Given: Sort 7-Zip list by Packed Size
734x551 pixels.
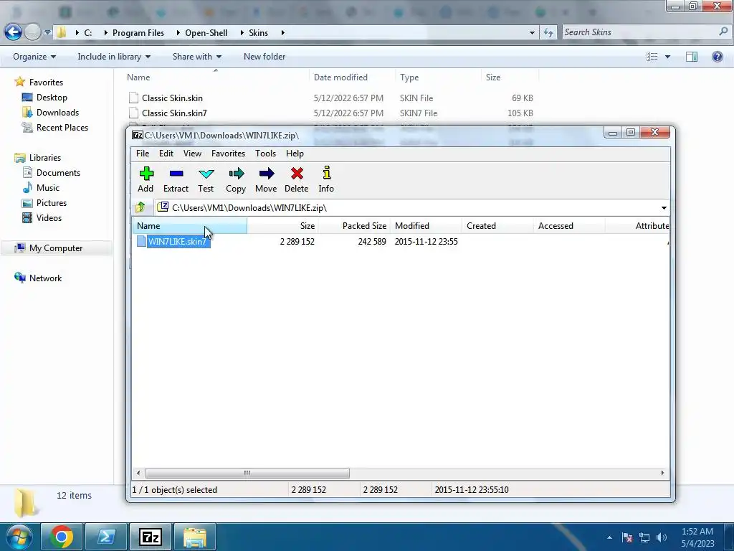Looking at the screenshot, I should 354,226.
